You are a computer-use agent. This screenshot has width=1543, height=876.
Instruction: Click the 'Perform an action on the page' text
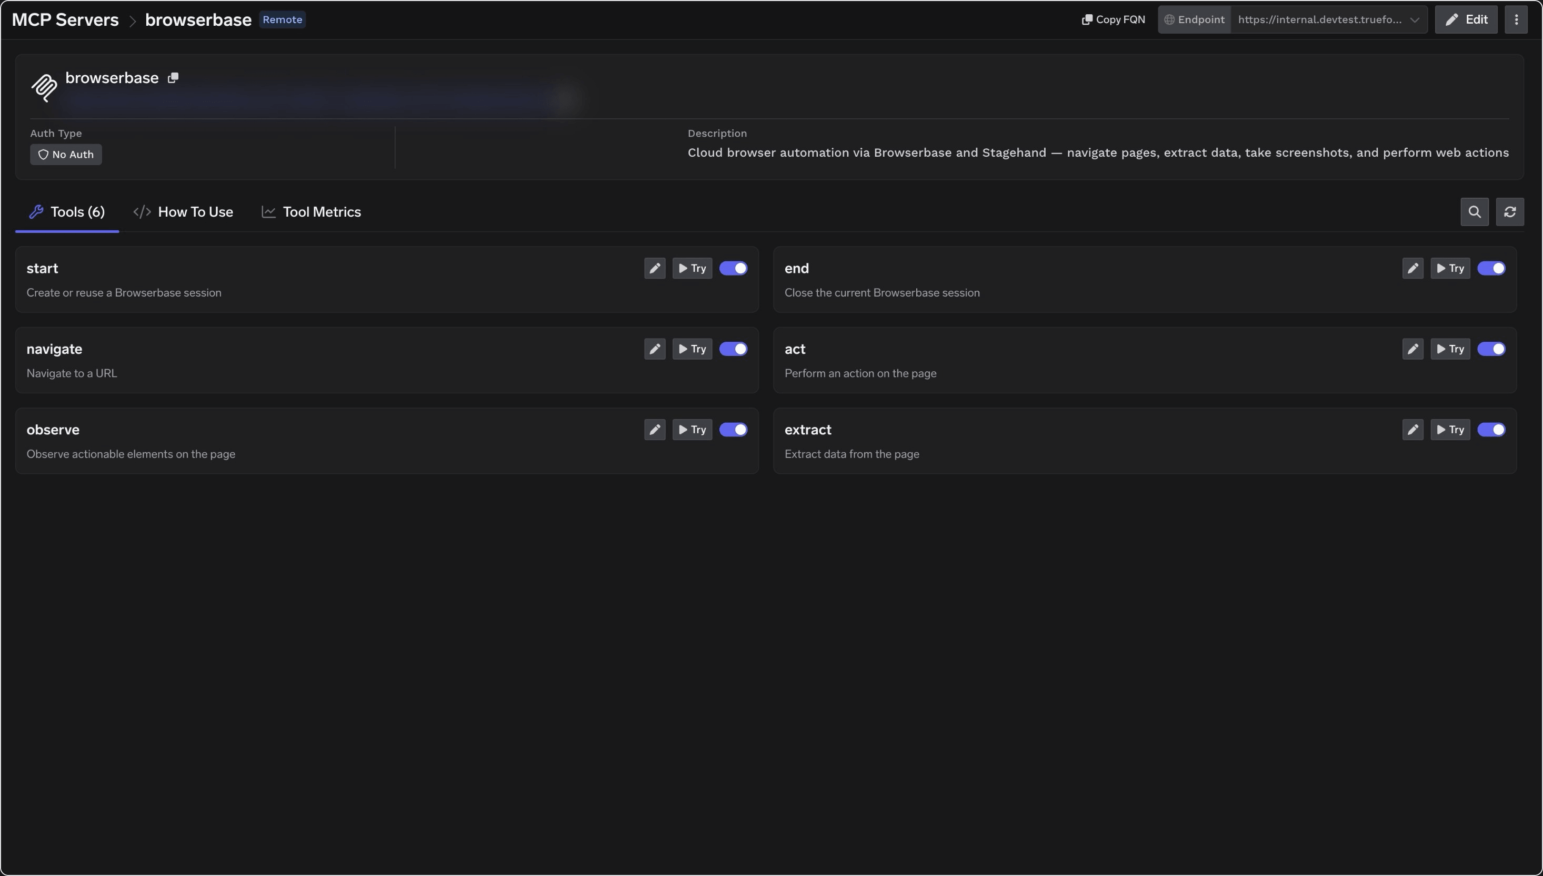pyautogui.click(x=860, y=373)
